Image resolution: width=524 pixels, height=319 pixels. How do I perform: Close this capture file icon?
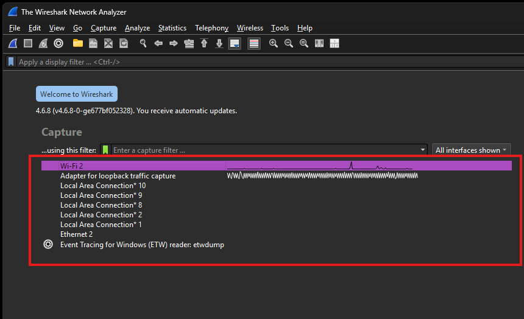coord(108,43)
